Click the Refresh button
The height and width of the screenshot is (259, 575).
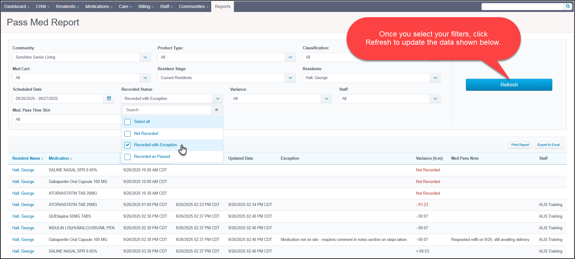(509, 85)
